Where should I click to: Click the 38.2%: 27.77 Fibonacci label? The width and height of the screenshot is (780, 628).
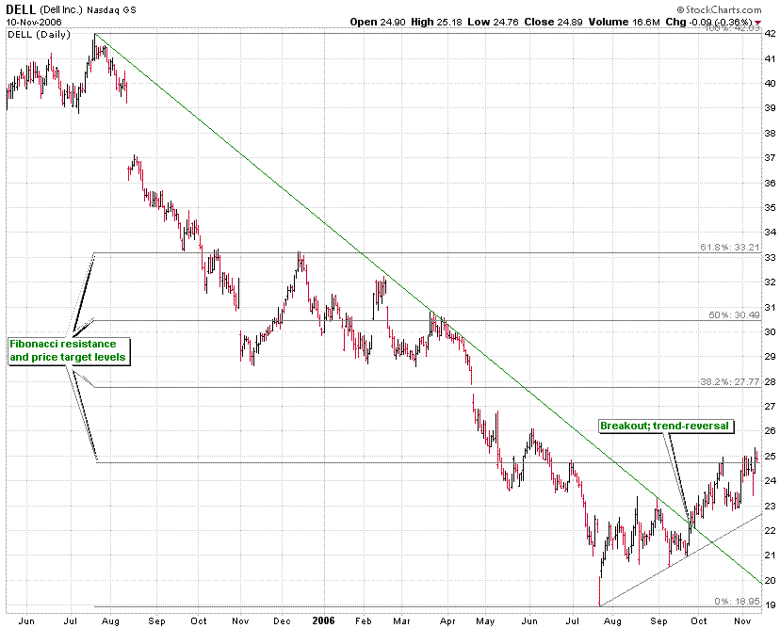pyautogui.click(x=730, y=382)
